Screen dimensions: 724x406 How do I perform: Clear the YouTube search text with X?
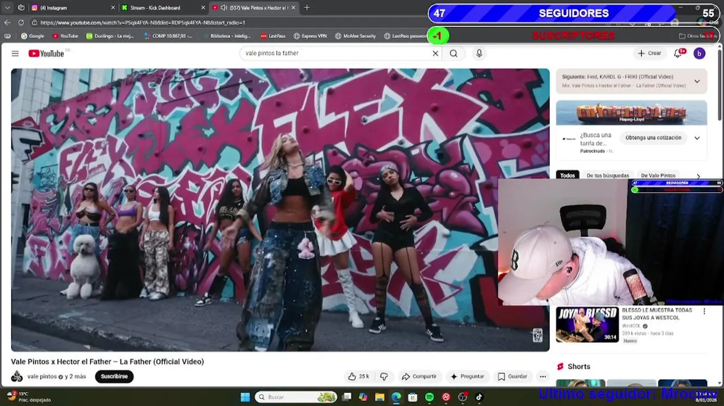(435, 54)
